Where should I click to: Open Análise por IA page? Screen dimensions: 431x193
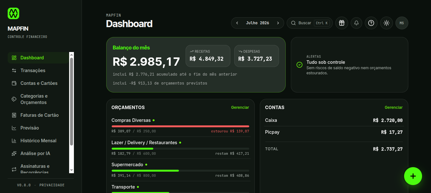pyautogui.click(x=38, y=153)
